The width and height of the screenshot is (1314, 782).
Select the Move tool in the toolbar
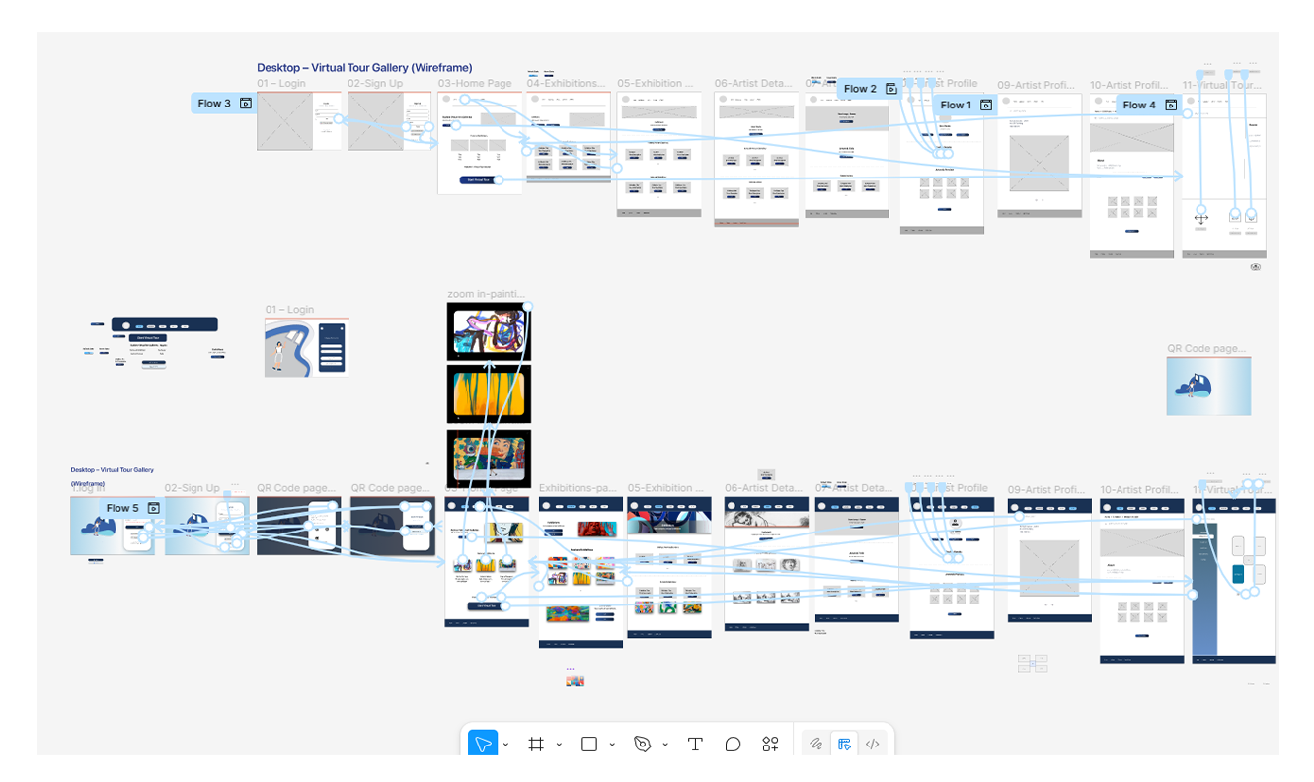(x=483, y=745)
